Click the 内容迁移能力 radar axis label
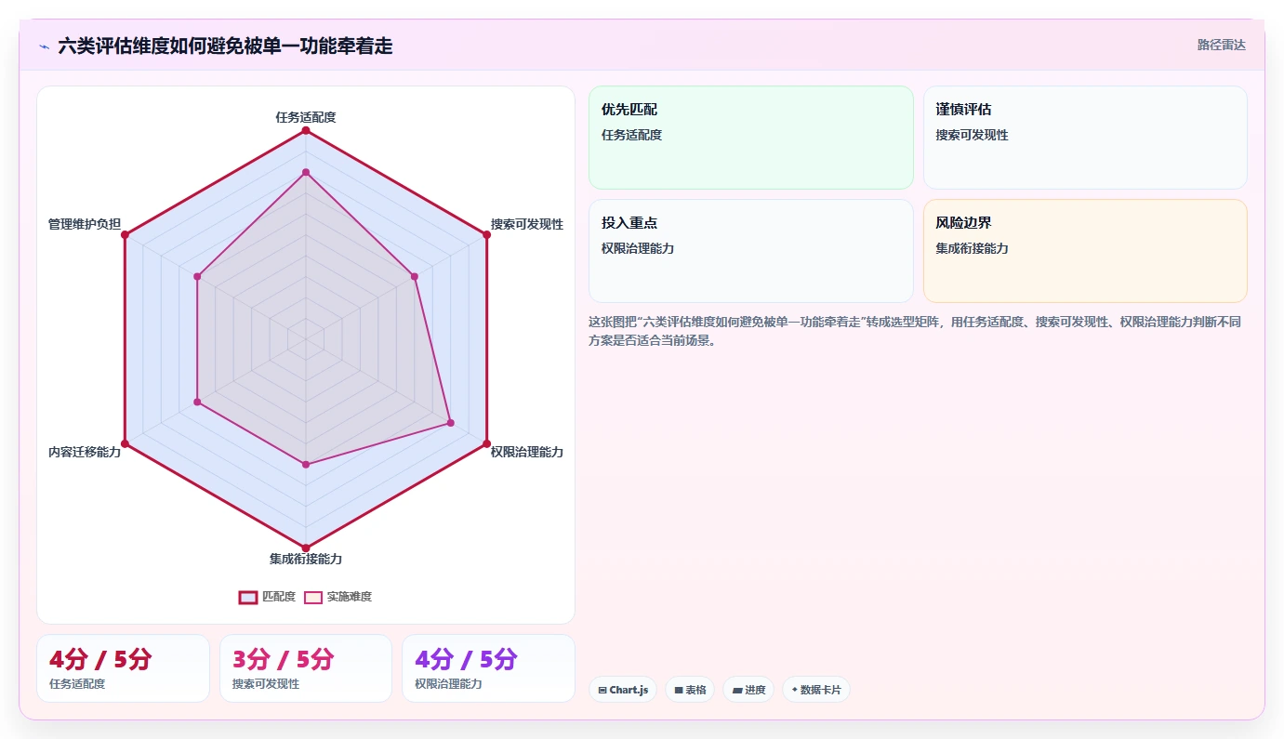This screenshot has width=1284, height=739. click(x=85, y=452)
